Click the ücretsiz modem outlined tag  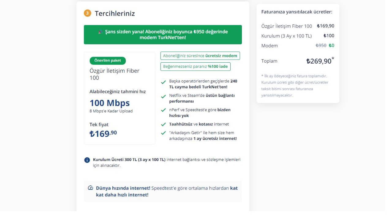coord(200,56)
